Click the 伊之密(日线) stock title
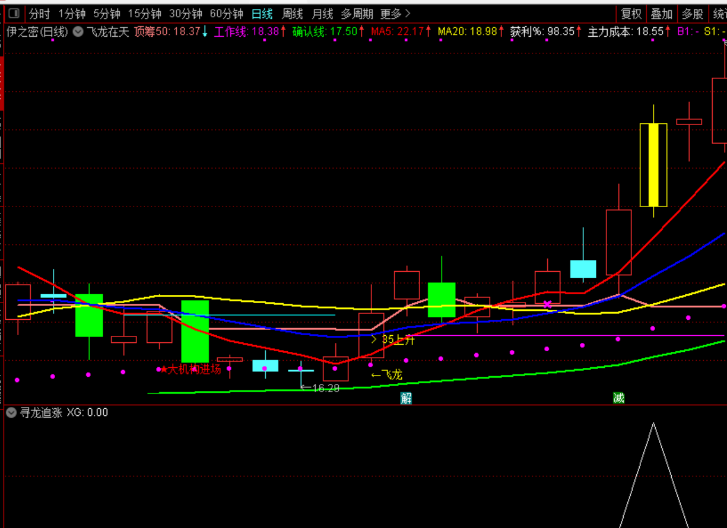 (x=37, y=32)
